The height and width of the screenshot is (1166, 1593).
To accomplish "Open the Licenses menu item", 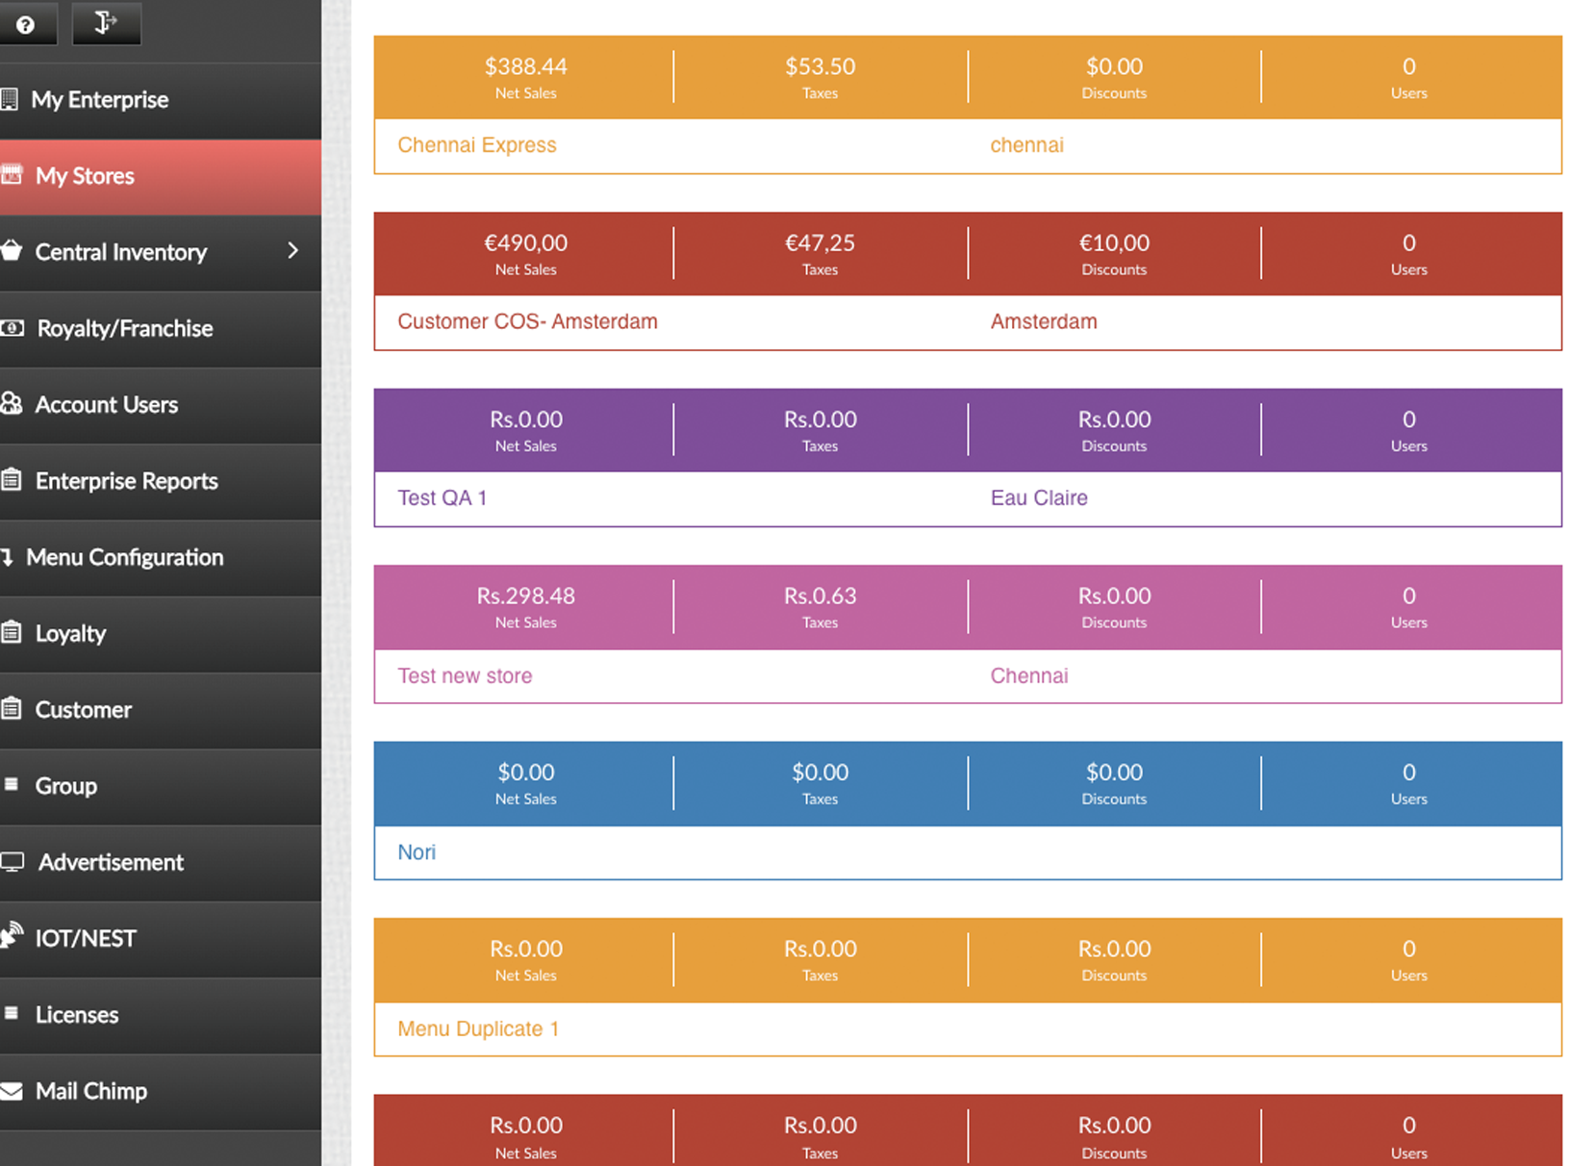I will (x=161, y=1015).
